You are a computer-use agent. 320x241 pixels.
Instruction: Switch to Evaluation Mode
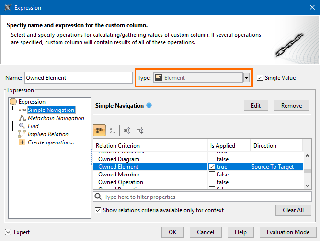[288, 232]
